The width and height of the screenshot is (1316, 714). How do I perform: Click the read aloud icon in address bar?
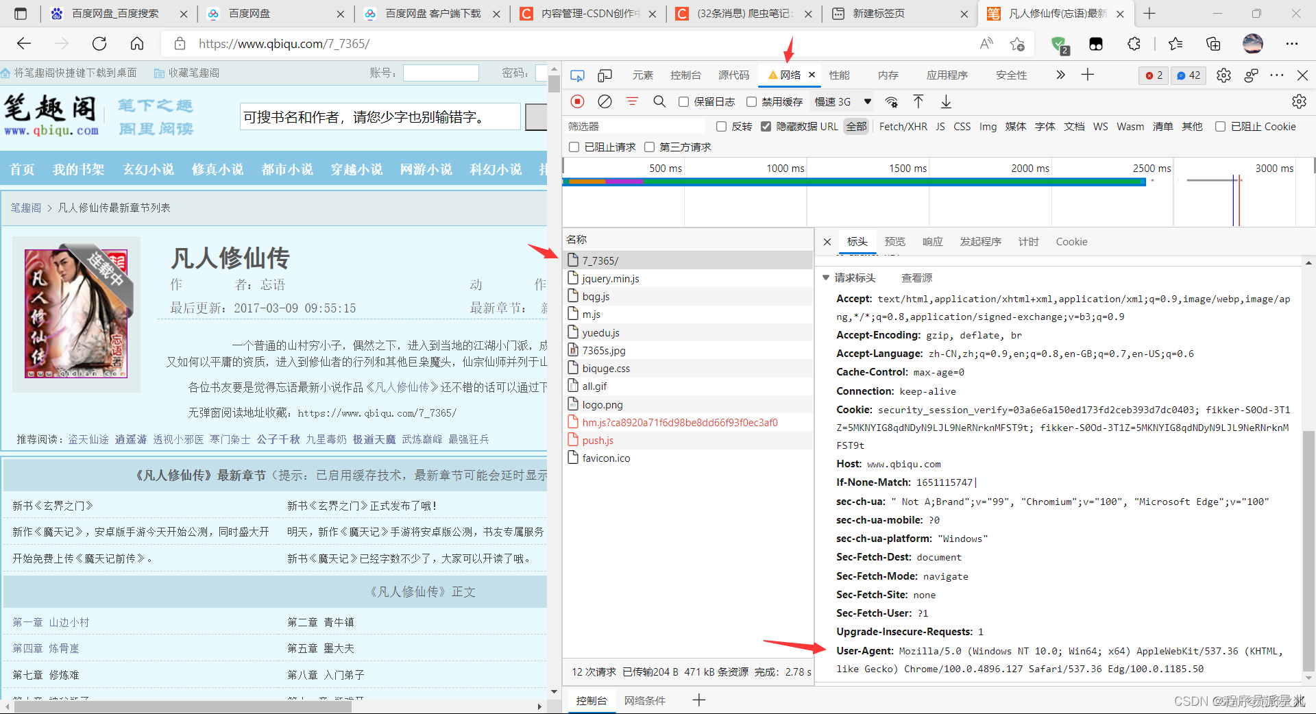(x=986, y=44)
